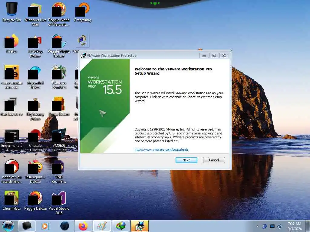Cancel the VMware Workstation Pro setup

tap(214, 160)
